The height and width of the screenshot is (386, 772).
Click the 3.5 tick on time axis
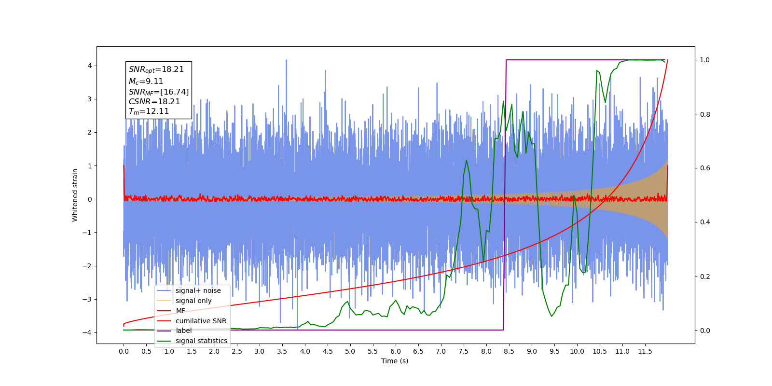click(x=282, y=351)
